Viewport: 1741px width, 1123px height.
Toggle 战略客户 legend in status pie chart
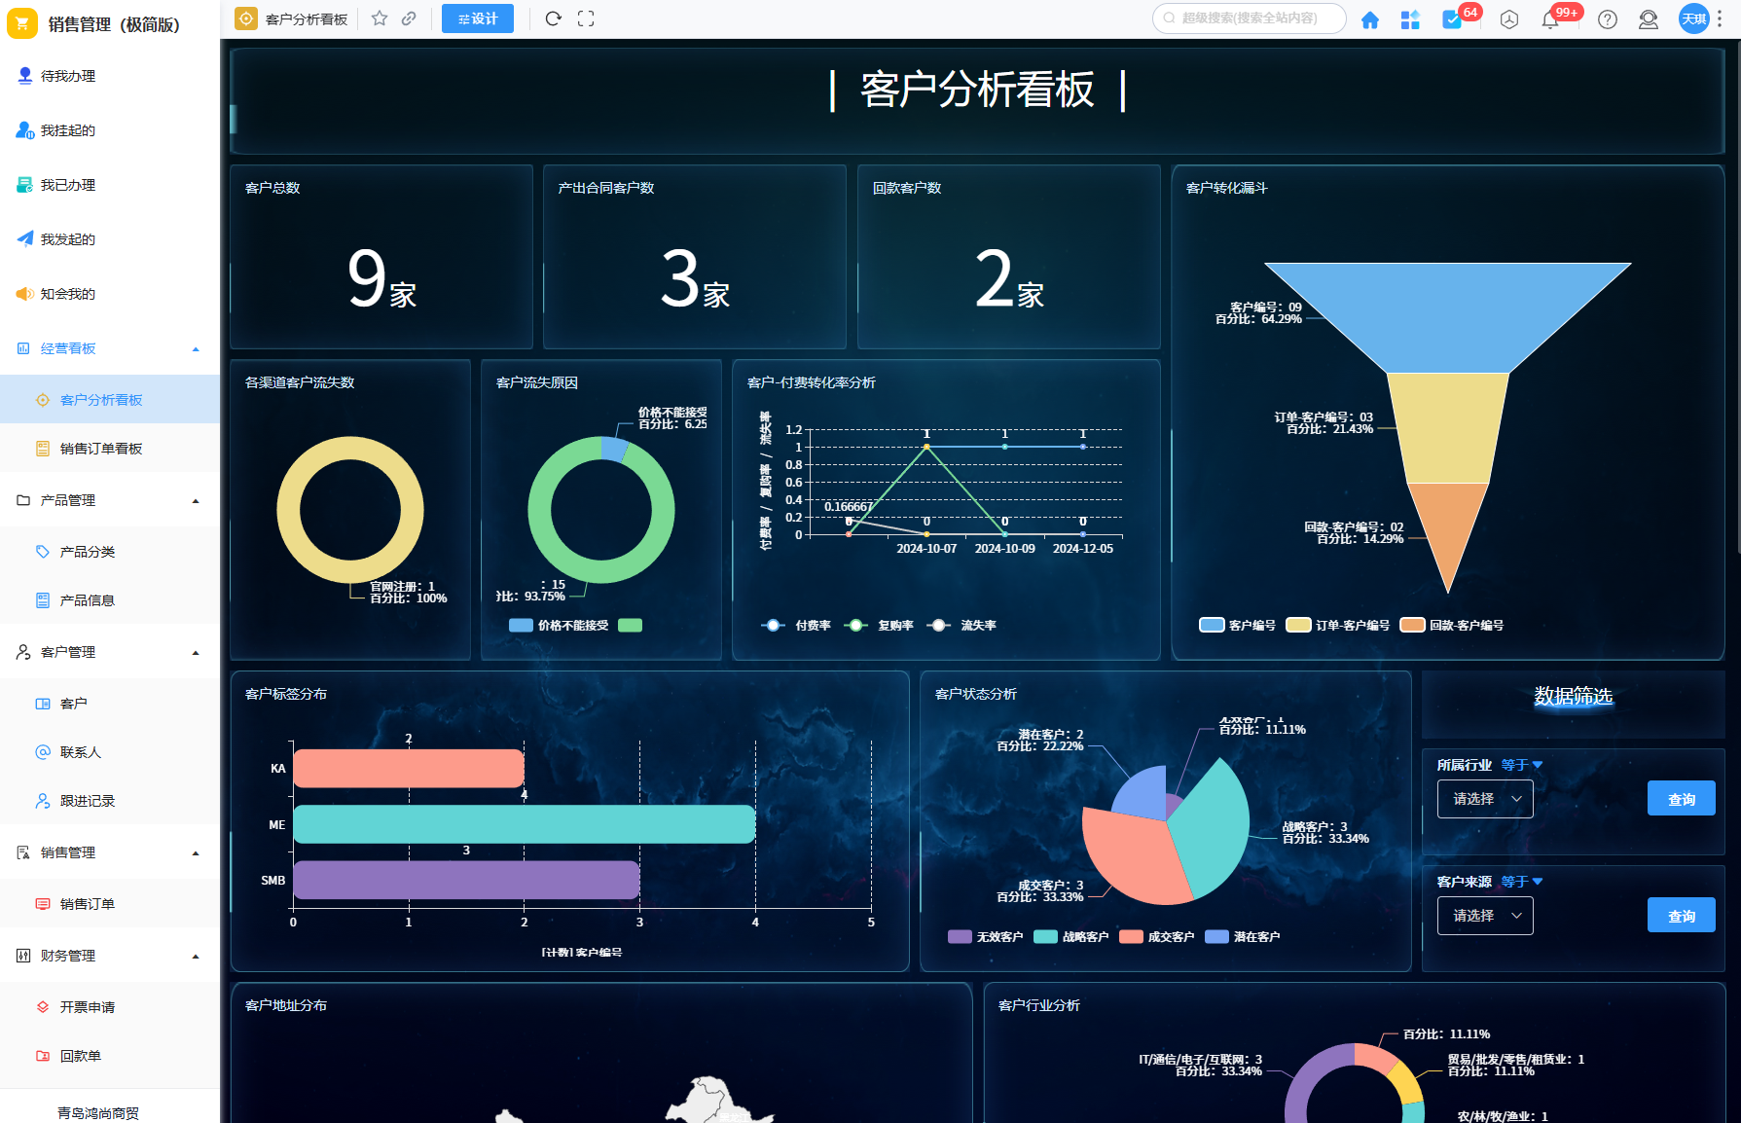point(1071,937)
